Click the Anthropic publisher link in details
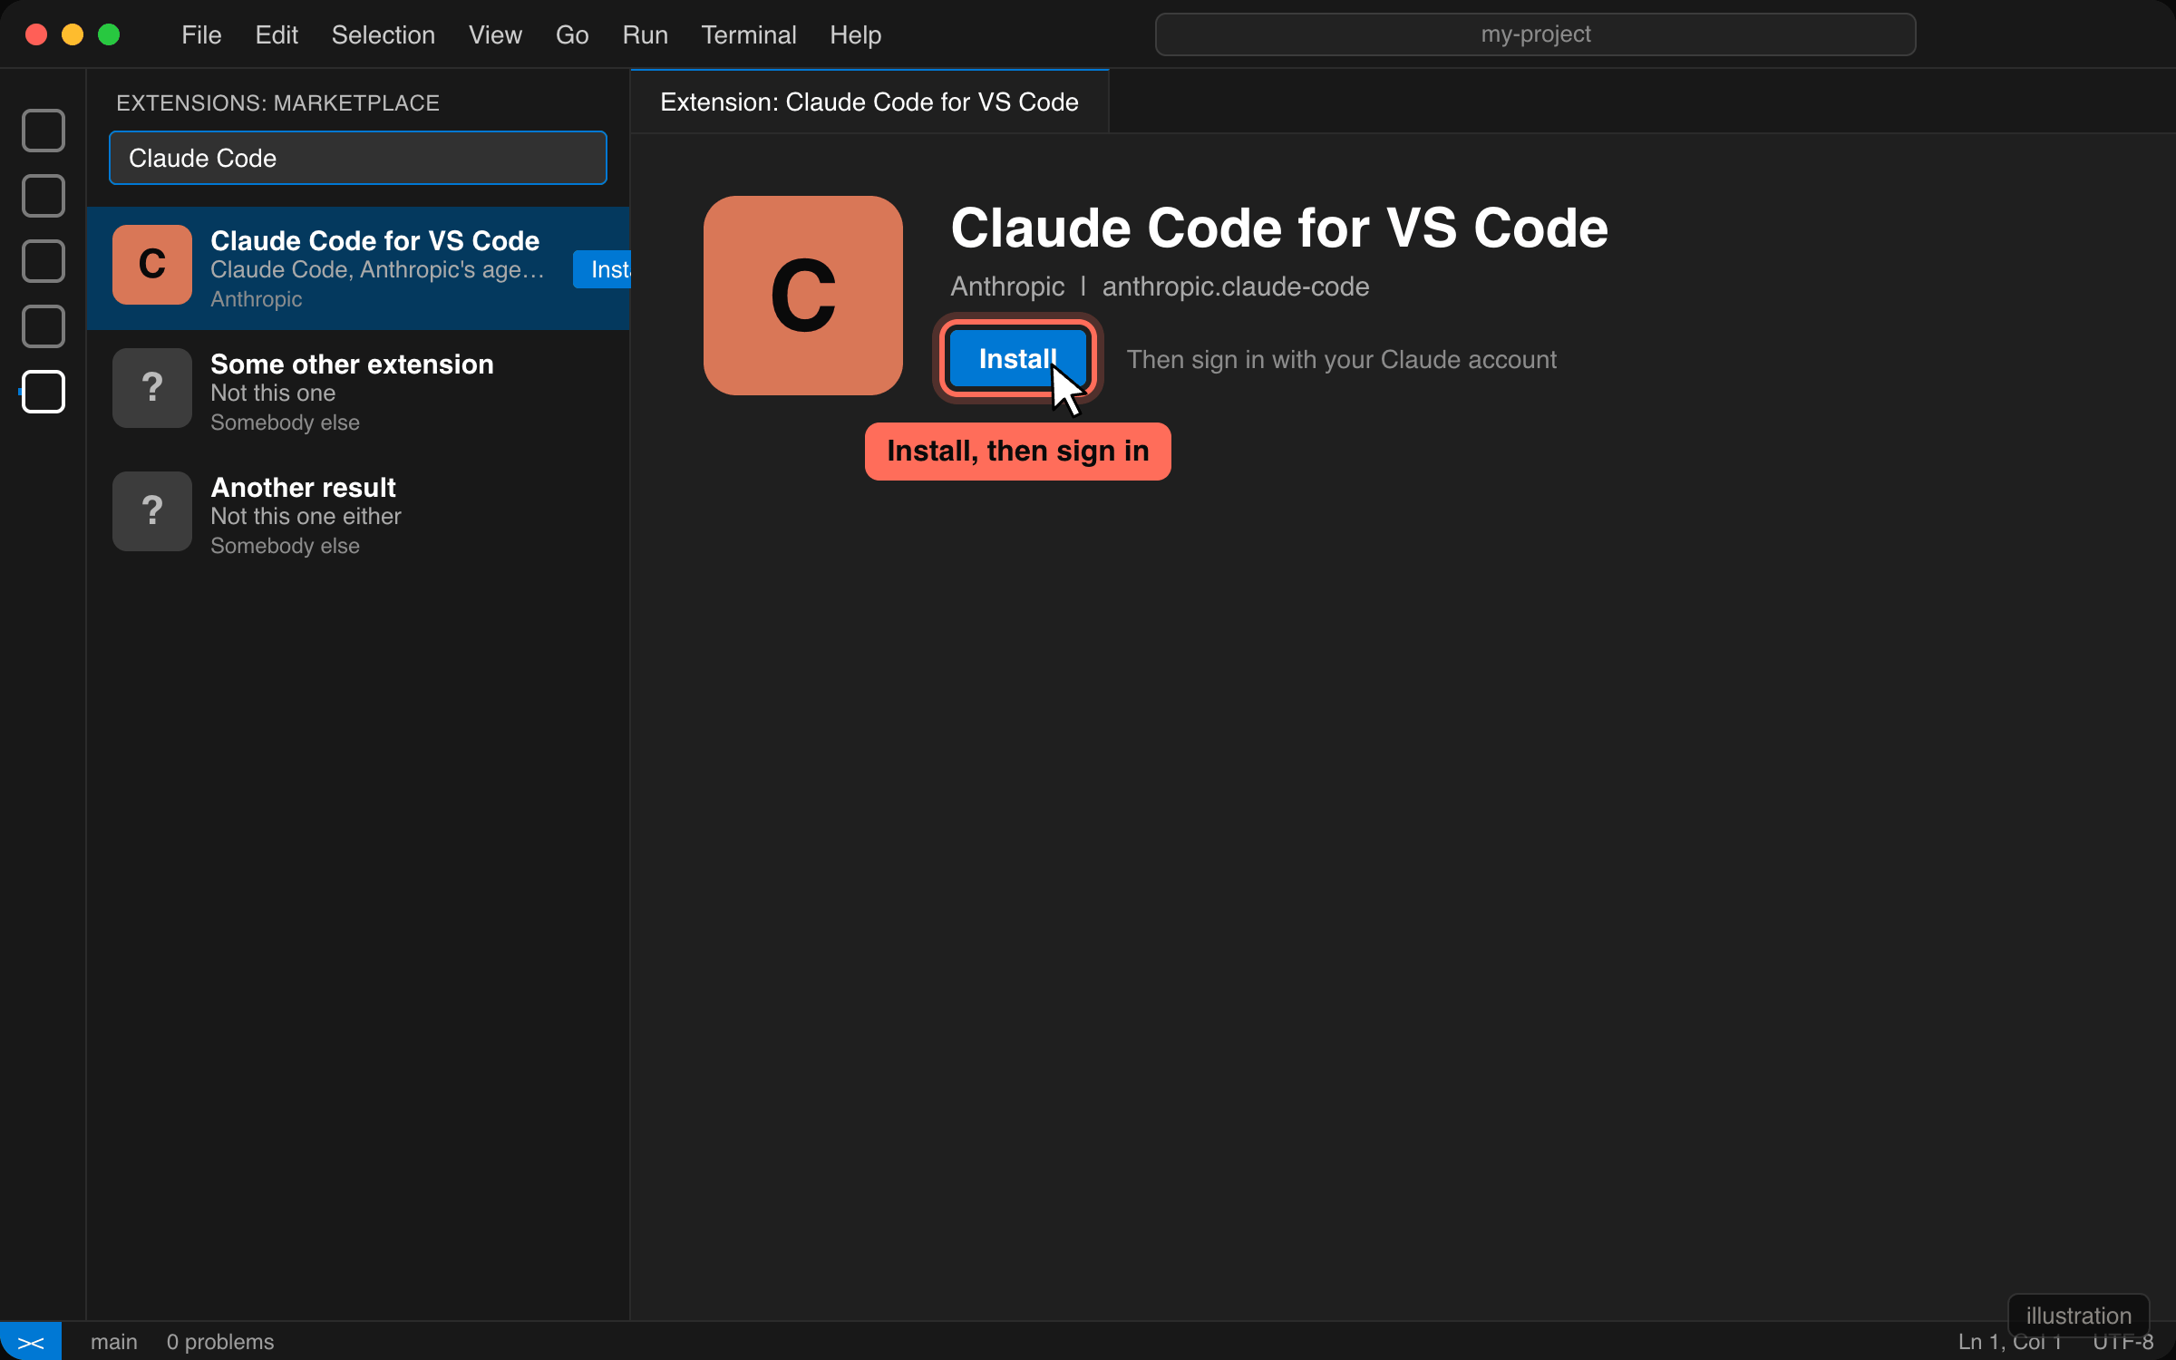The height and width of the screenshot is (1360, 2176). coord(1007,287)
